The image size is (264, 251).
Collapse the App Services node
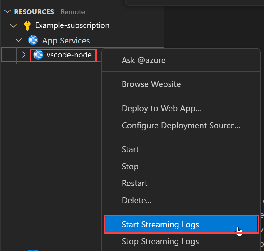pyautogui.click(x=18, y=40)
